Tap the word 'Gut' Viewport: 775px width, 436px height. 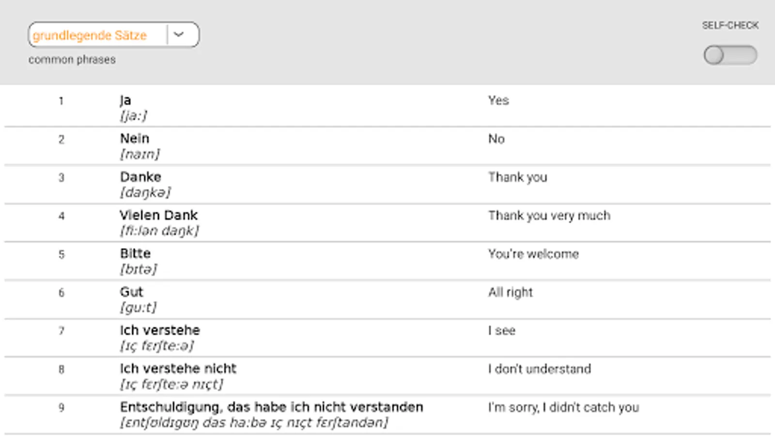tap(131, 292)
